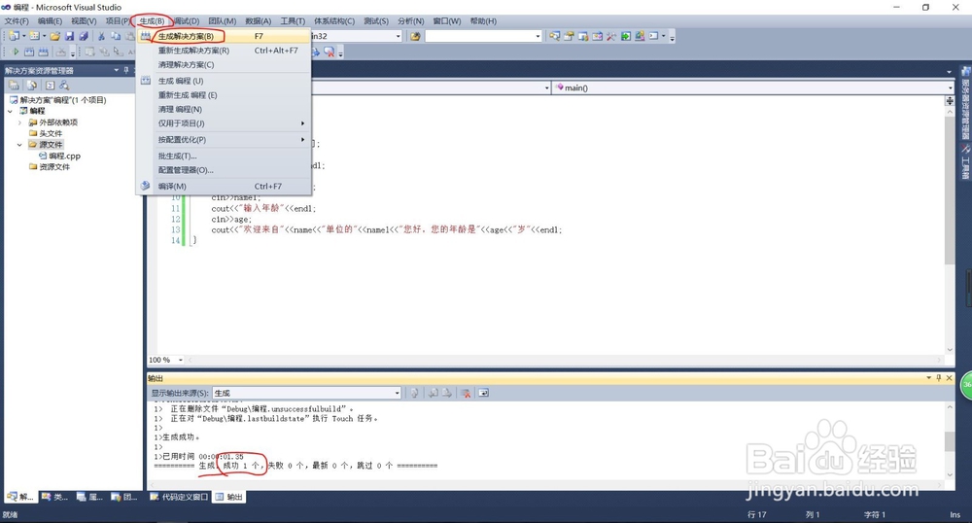The image size is (972, 523).
Task: Click the Copy icon in toolbar
Action: 116,36
